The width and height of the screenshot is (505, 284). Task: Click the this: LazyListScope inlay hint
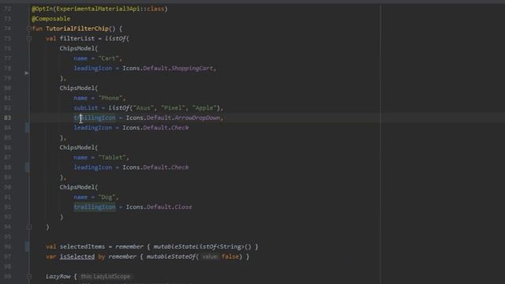(105, 276)
